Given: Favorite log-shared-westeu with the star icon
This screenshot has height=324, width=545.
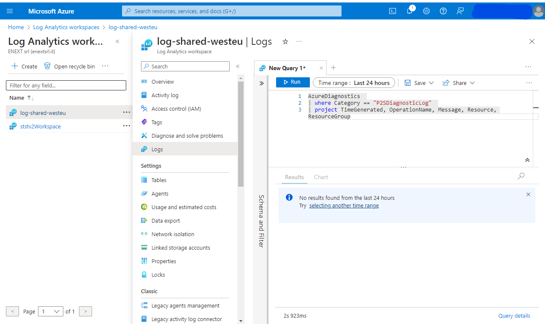Looking at the screenshot, I should point(285,41).
